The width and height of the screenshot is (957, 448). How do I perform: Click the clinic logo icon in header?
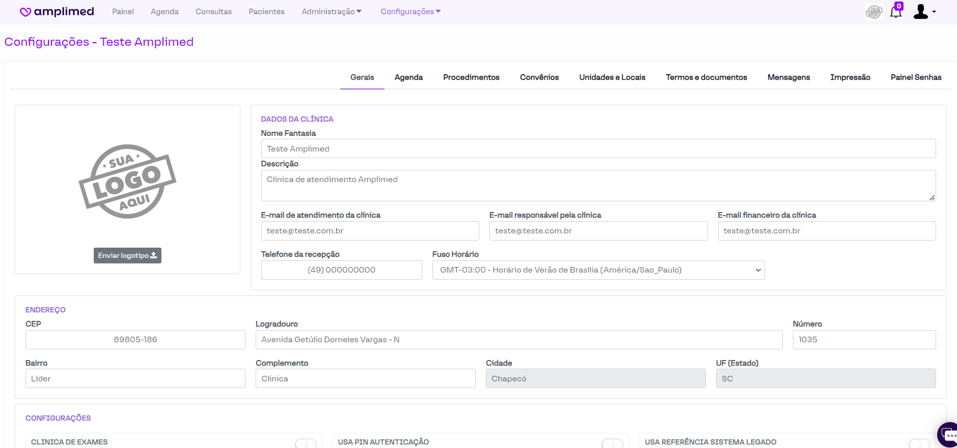(873, 12)
